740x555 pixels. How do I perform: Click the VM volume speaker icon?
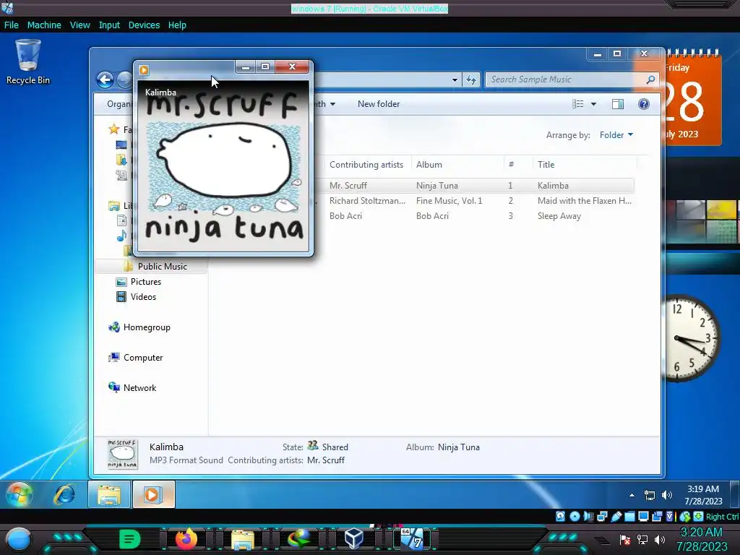click(x=666, y=495)
